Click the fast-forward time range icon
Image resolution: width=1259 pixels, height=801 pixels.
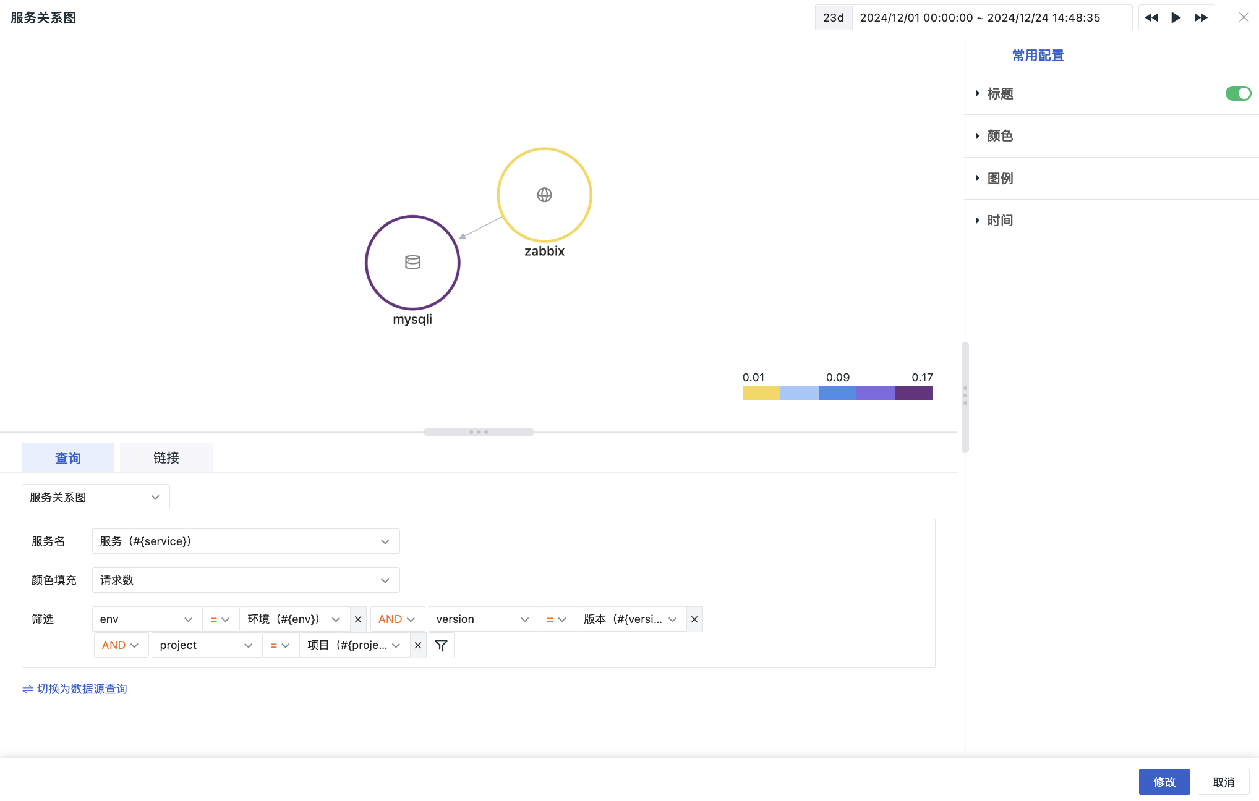1201,18
